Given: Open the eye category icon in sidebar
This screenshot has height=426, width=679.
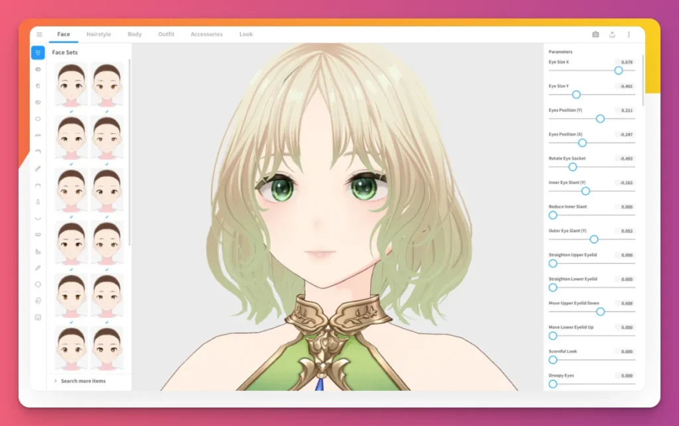Looking at the screenshot, I should point(38,69).
